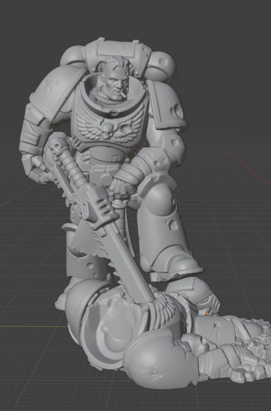Screen dimensions: 271x411
Task: Click the round belt buckle disc
Action: [x=106, y=180]
